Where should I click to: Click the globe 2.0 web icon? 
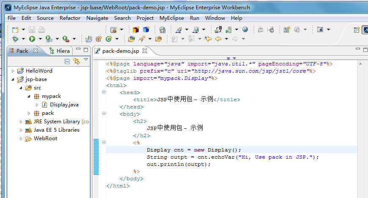[x=162, y=30]
